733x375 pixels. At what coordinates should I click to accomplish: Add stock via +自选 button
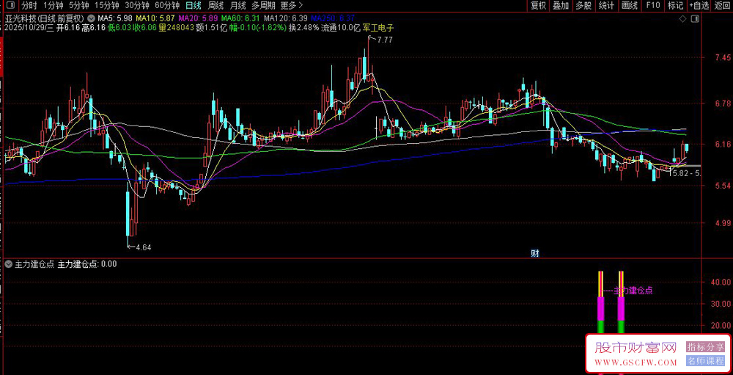pos(699,6)
